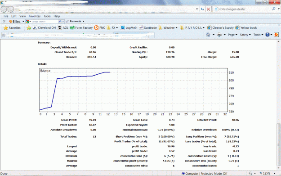Click in the search box containing 'vollestwagon dealer'
This screenshot has height=176, width=281.
tap(242, 9)
